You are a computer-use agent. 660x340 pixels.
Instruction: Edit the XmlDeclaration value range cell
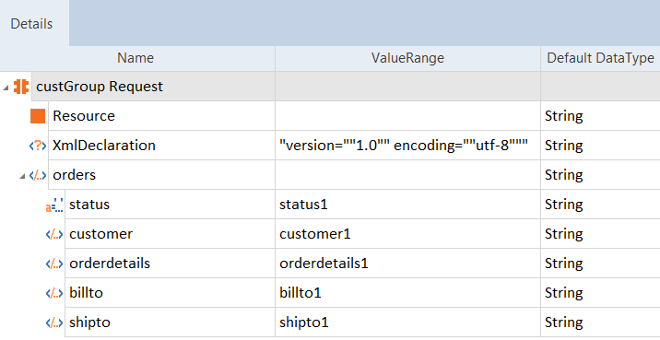click(x=407, y=146)
